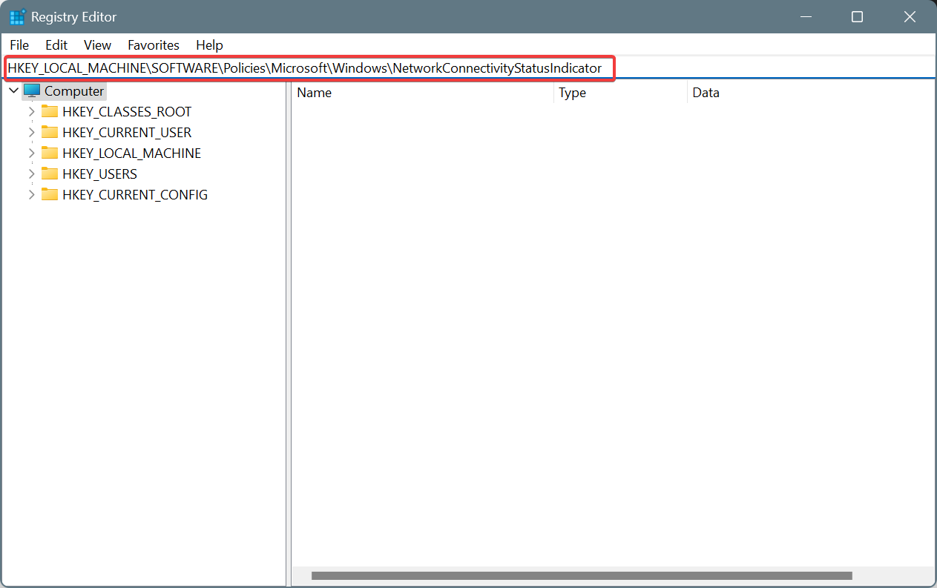Viewport: 937px width, 588px height.
Task: Click the HKEY_CURRENT_USER folder icon
Action: (x=50, y=132)
